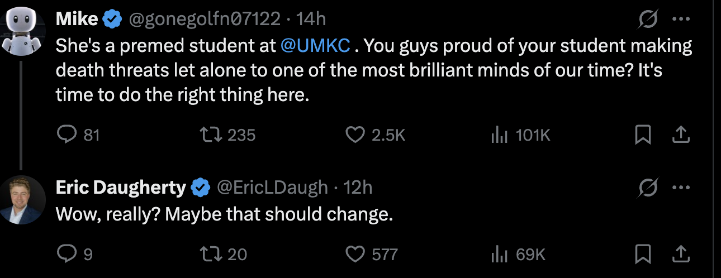
Task: Reply to Eric Daugherty's tweet
Action: pyautogui.click(x=67, y=255)
